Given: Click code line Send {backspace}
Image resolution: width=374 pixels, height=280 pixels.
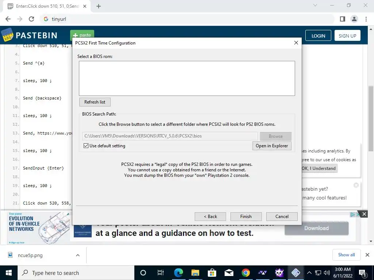Looking at the screenshot, I should [42, 98].
